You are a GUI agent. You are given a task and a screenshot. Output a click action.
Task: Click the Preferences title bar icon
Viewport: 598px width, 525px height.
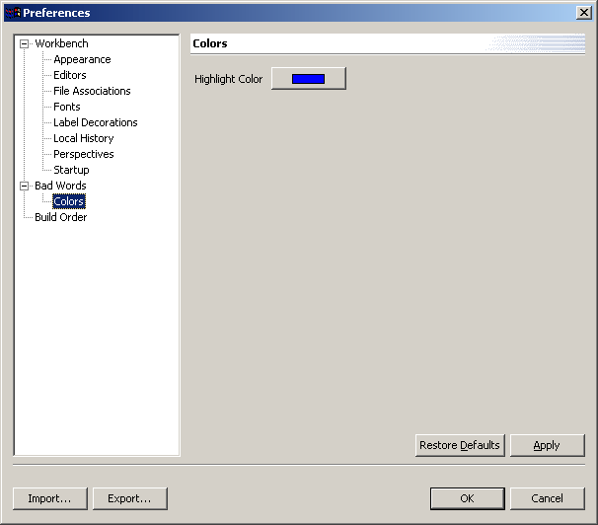(x=13, y=13)
